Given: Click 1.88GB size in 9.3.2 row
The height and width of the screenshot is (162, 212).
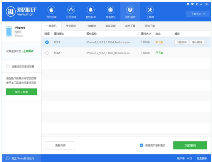Looking at the screenshot, I should coord(145,53).
